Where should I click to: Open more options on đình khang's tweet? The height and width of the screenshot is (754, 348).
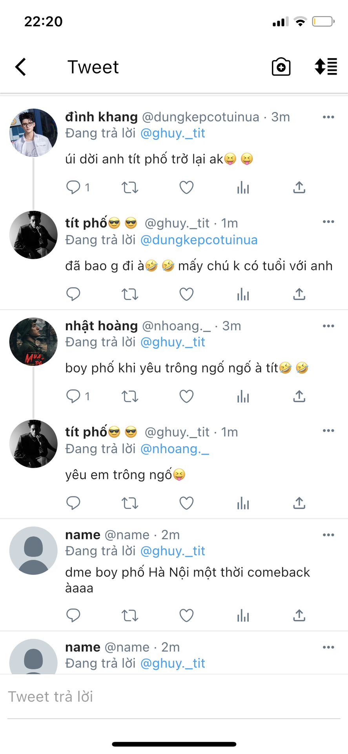pyautogui.click(x=328, y=117)
